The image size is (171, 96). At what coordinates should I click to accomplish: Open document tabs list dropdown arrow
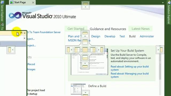[163, 3]
